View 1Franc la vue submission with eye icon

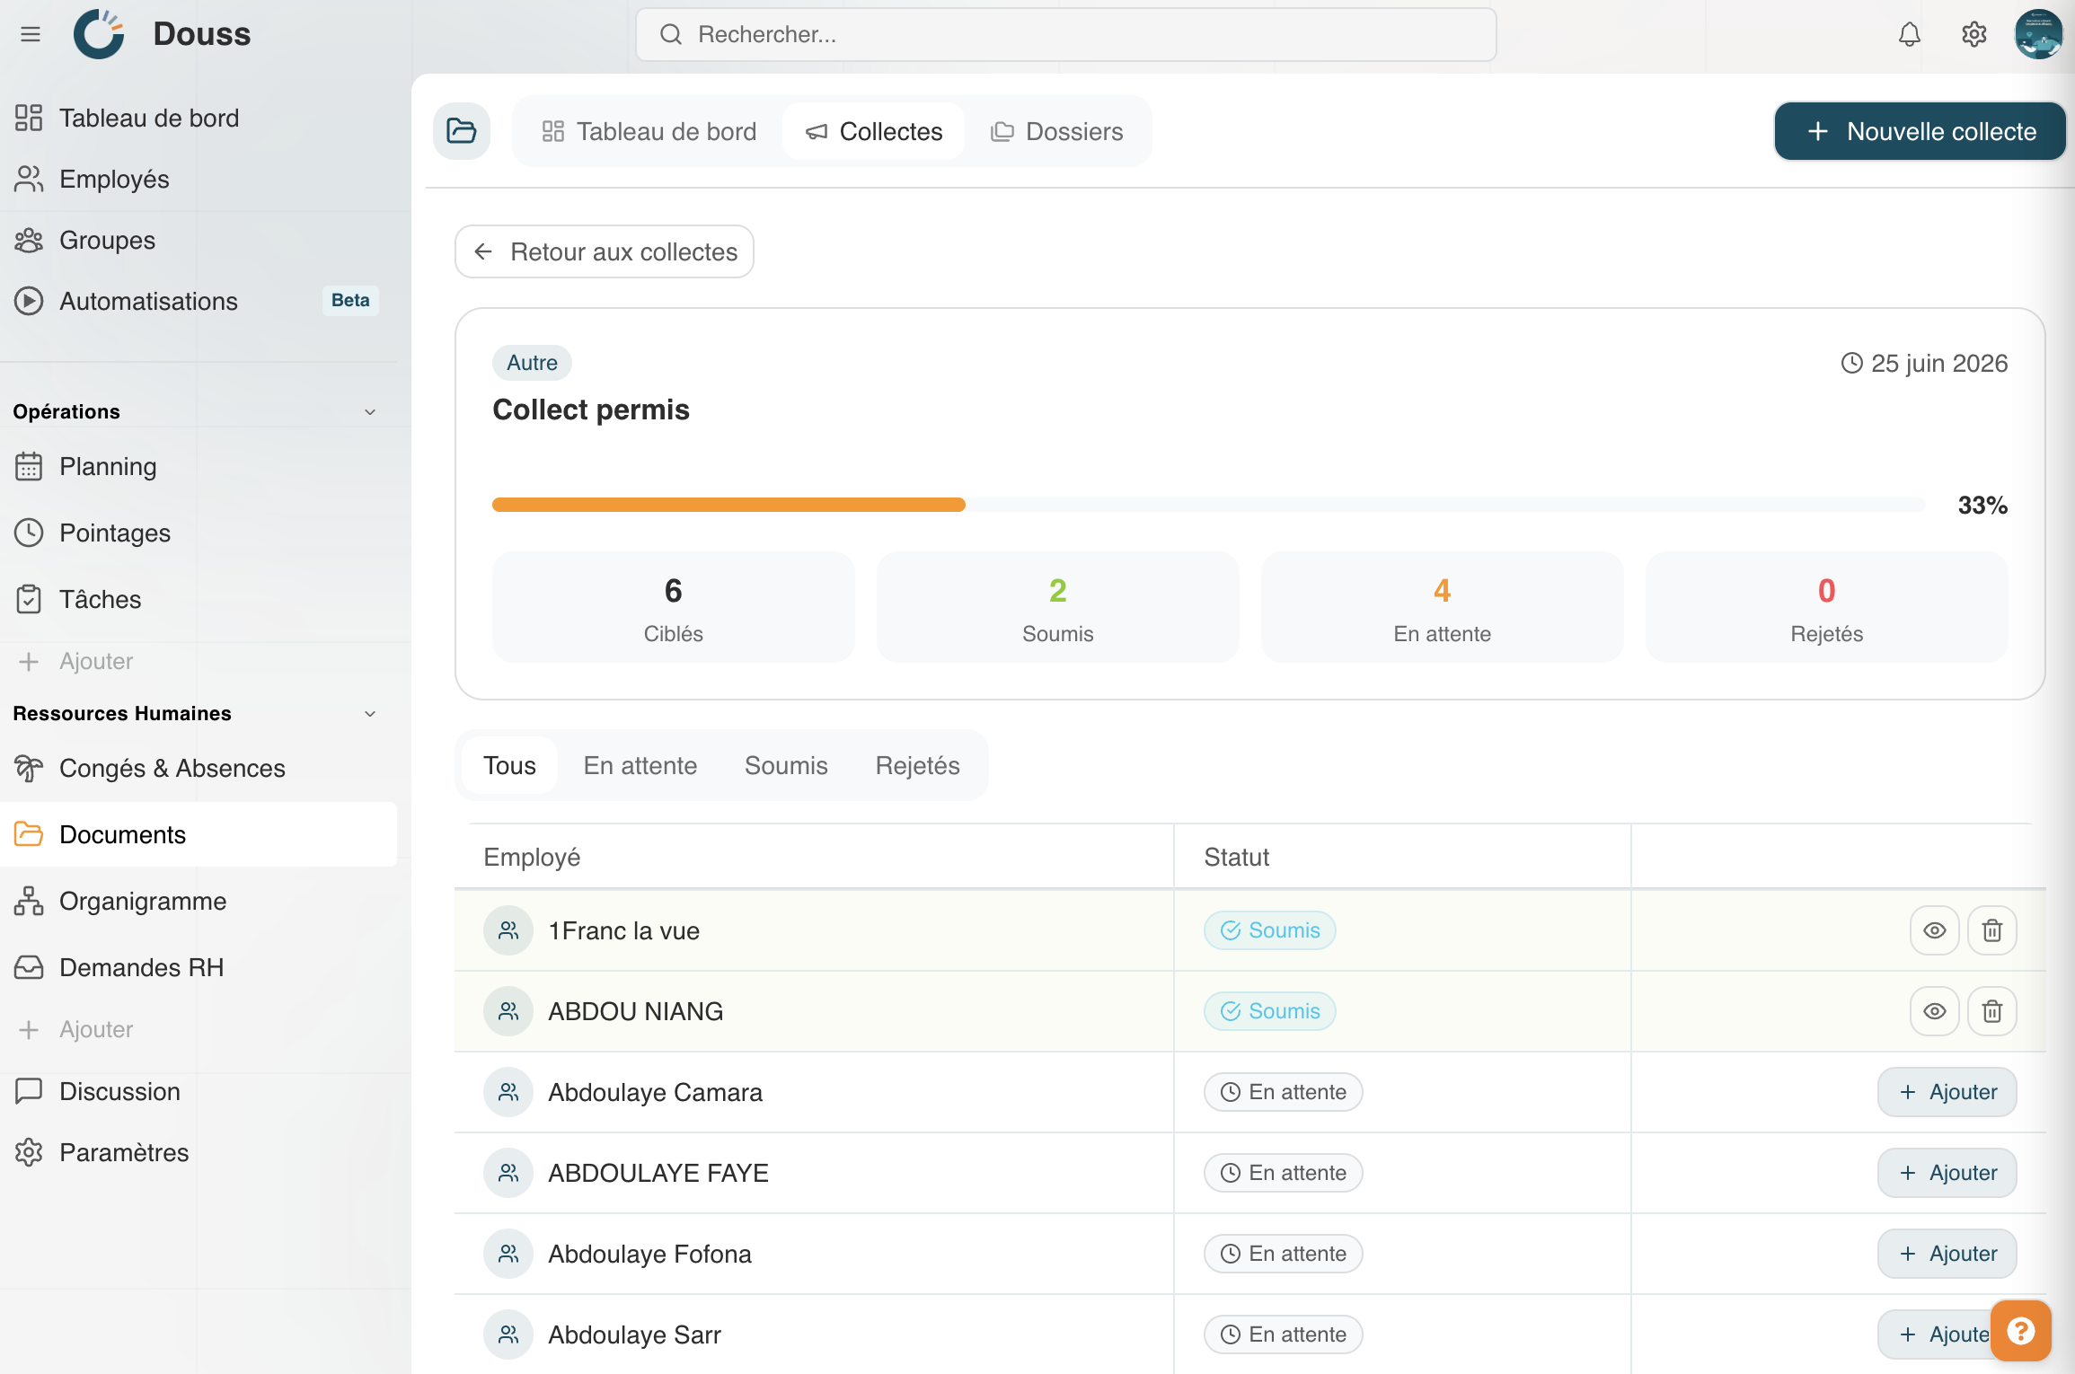coord(1934,930)
